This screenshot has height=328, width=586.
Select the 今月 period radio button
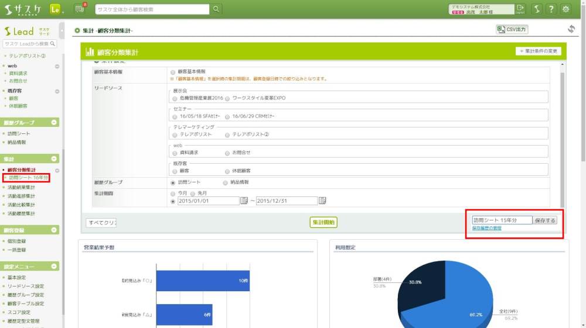(x=172, y=192)
